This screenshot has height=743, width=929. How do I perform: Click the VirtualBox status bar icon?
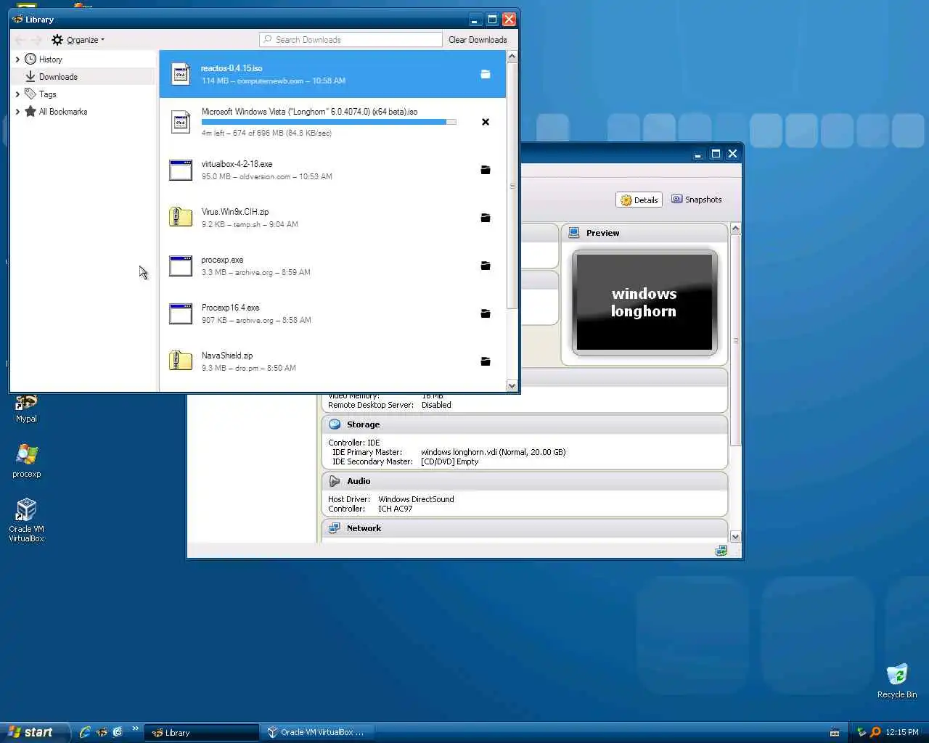pyautogui.click(x=721, y=551)
